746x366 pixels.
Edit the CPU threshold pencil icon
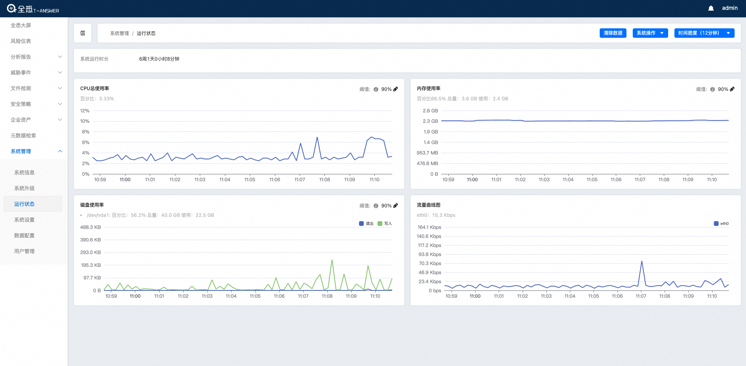click(x=396, y=89)
